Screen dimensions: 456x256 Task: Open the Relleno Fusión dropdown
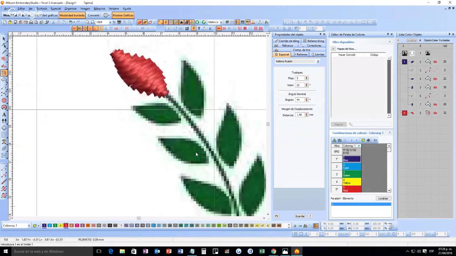tap(318, 62)
